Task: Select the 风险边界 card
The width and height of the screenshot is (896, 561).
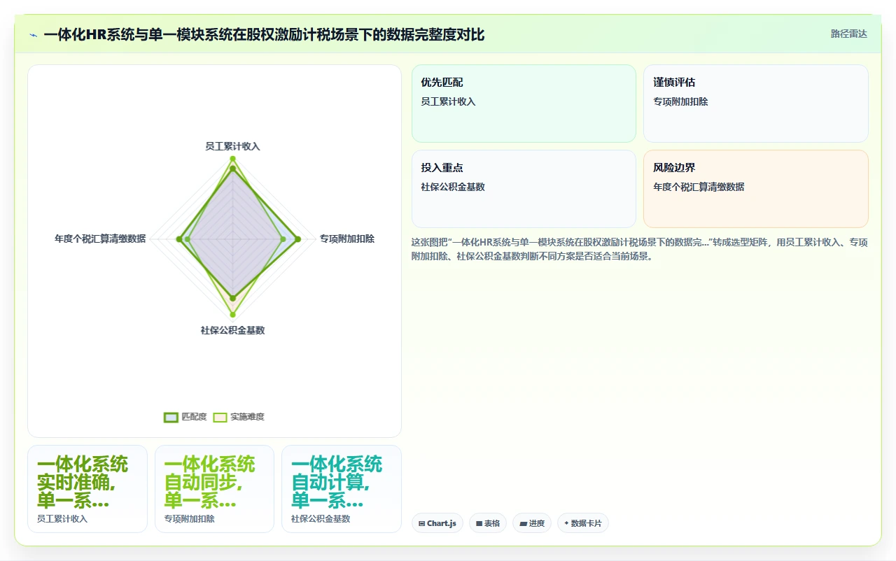Action: (756, 189)
